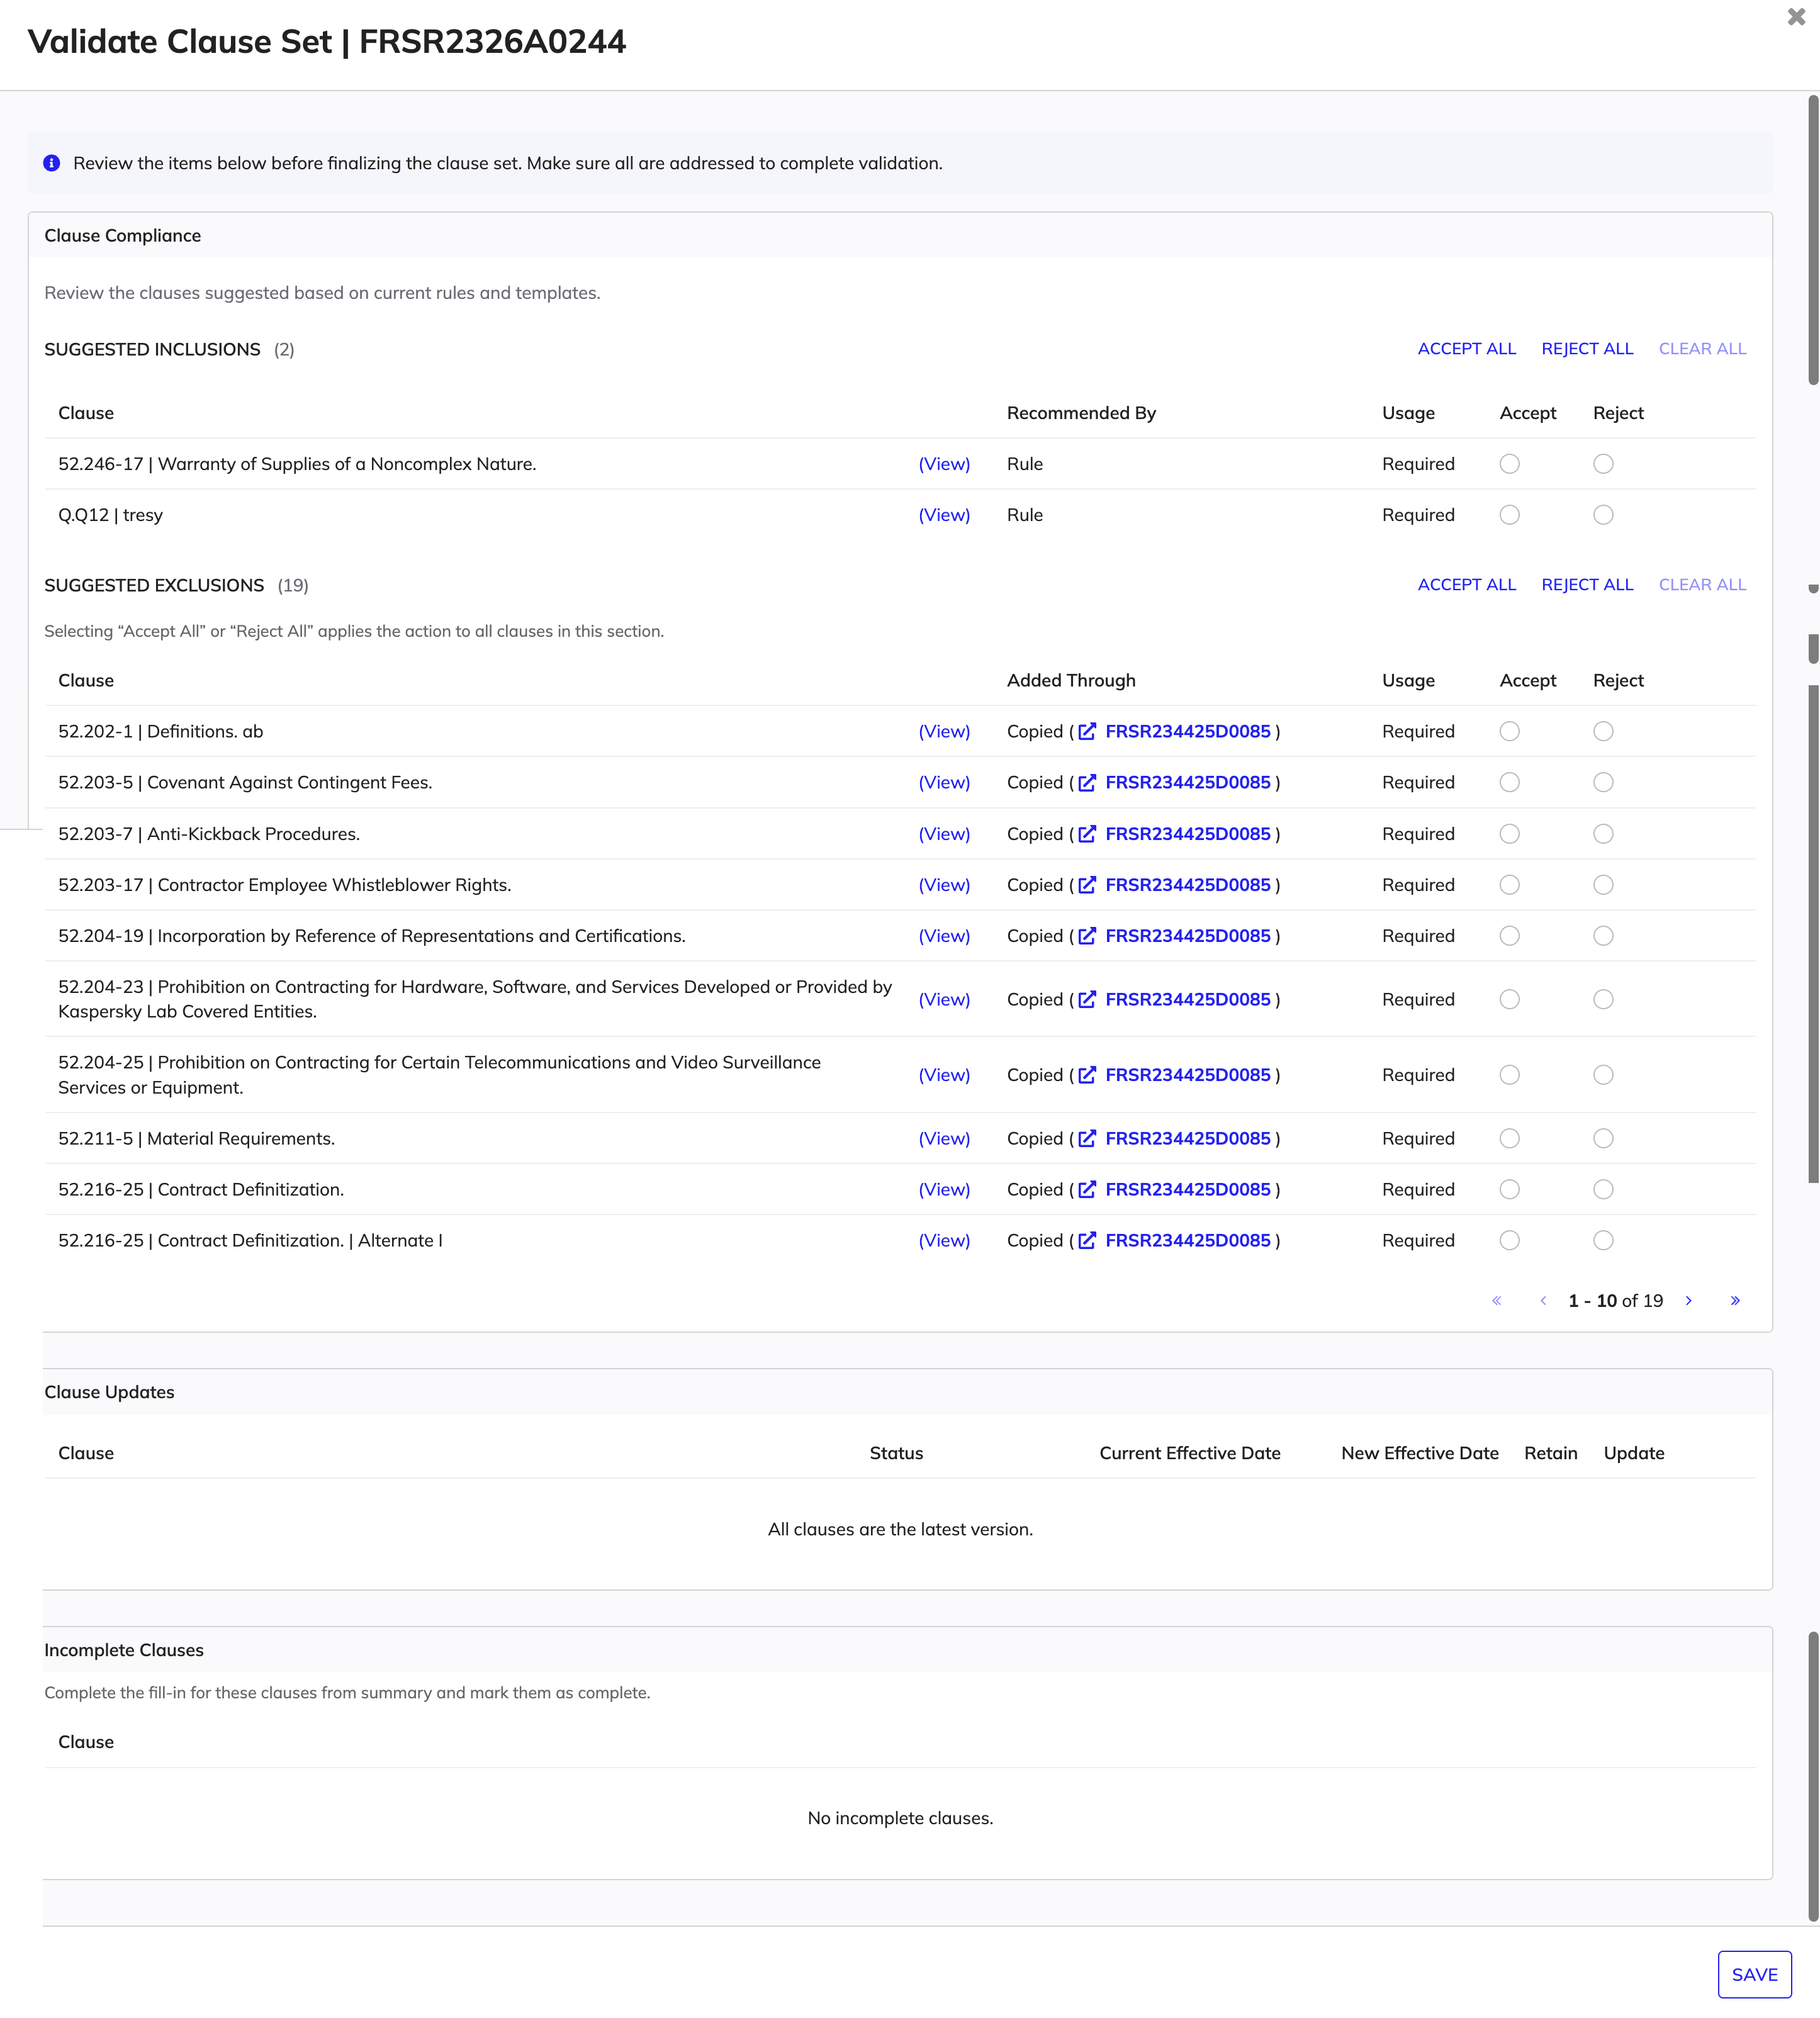Clear all suggested exclusions selections
Screen dimensions: 1820x2018
tap(1702, 584)
